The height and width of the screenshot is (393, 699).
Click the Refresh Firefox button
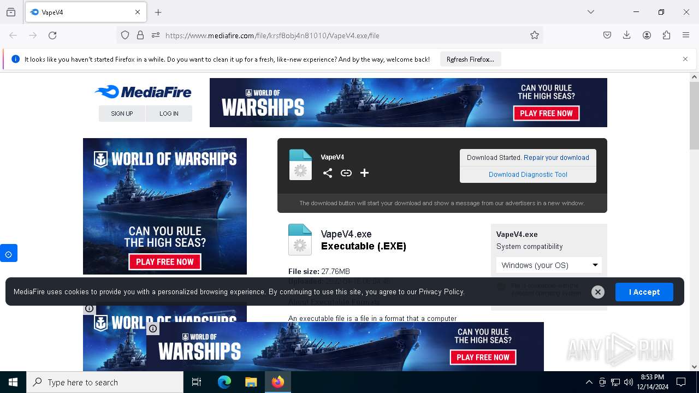[470, 59]
